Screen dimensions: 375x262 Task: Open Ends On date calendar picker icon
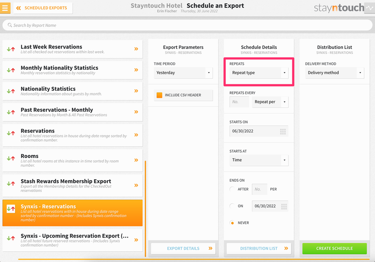click(x=284, y=207)
